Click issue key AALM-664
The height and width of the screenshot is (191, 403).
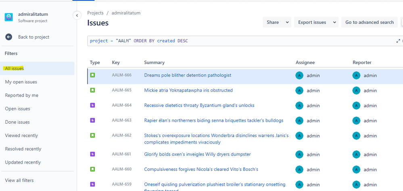121,105
